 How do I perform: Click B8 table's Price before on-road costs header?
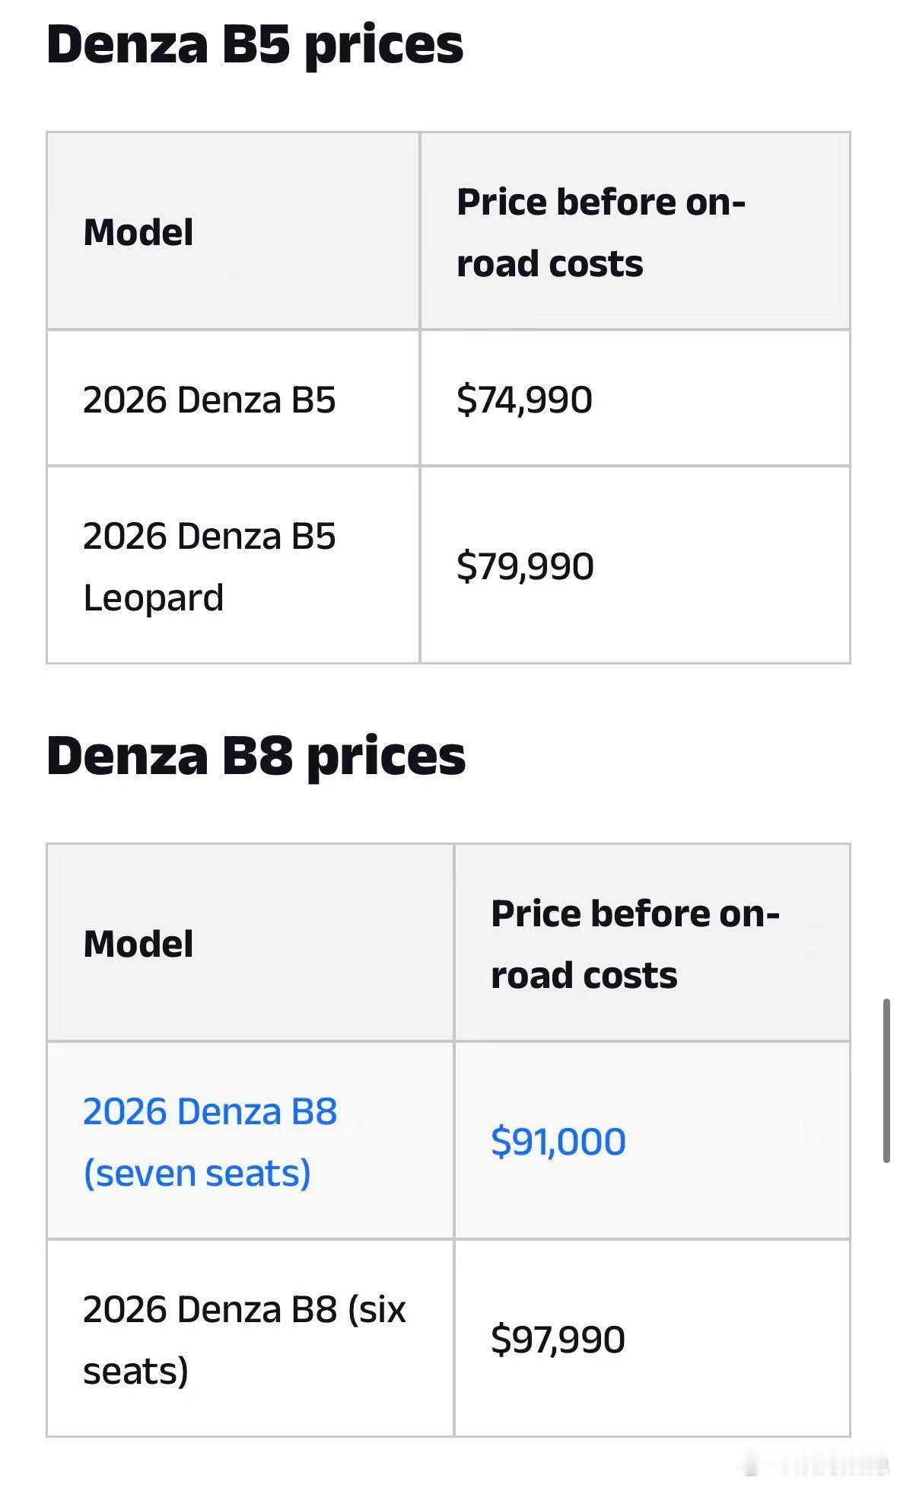pos(635,944)
